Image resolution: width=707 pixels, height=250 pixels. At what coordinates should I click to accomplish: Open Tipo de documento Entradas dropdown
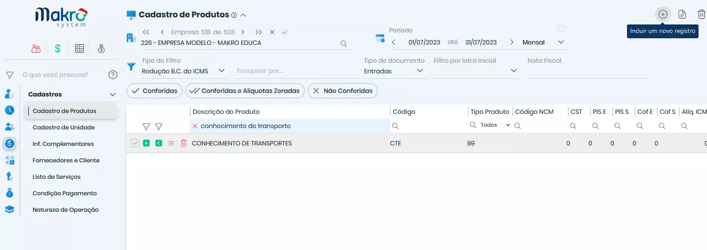coord(394,71)
